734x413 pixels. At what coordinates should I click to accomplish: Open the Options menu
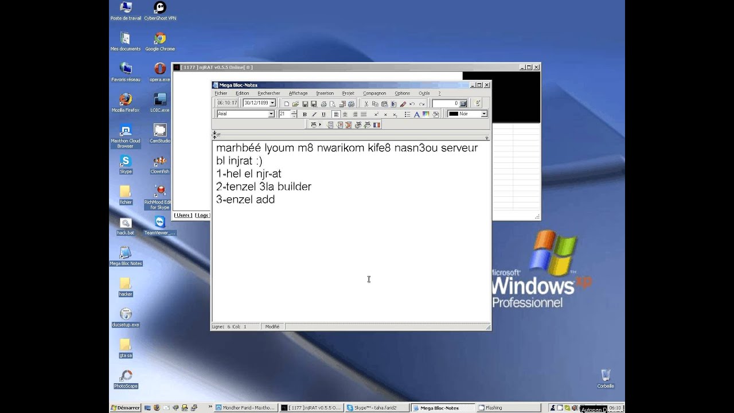tap(402, 93)
